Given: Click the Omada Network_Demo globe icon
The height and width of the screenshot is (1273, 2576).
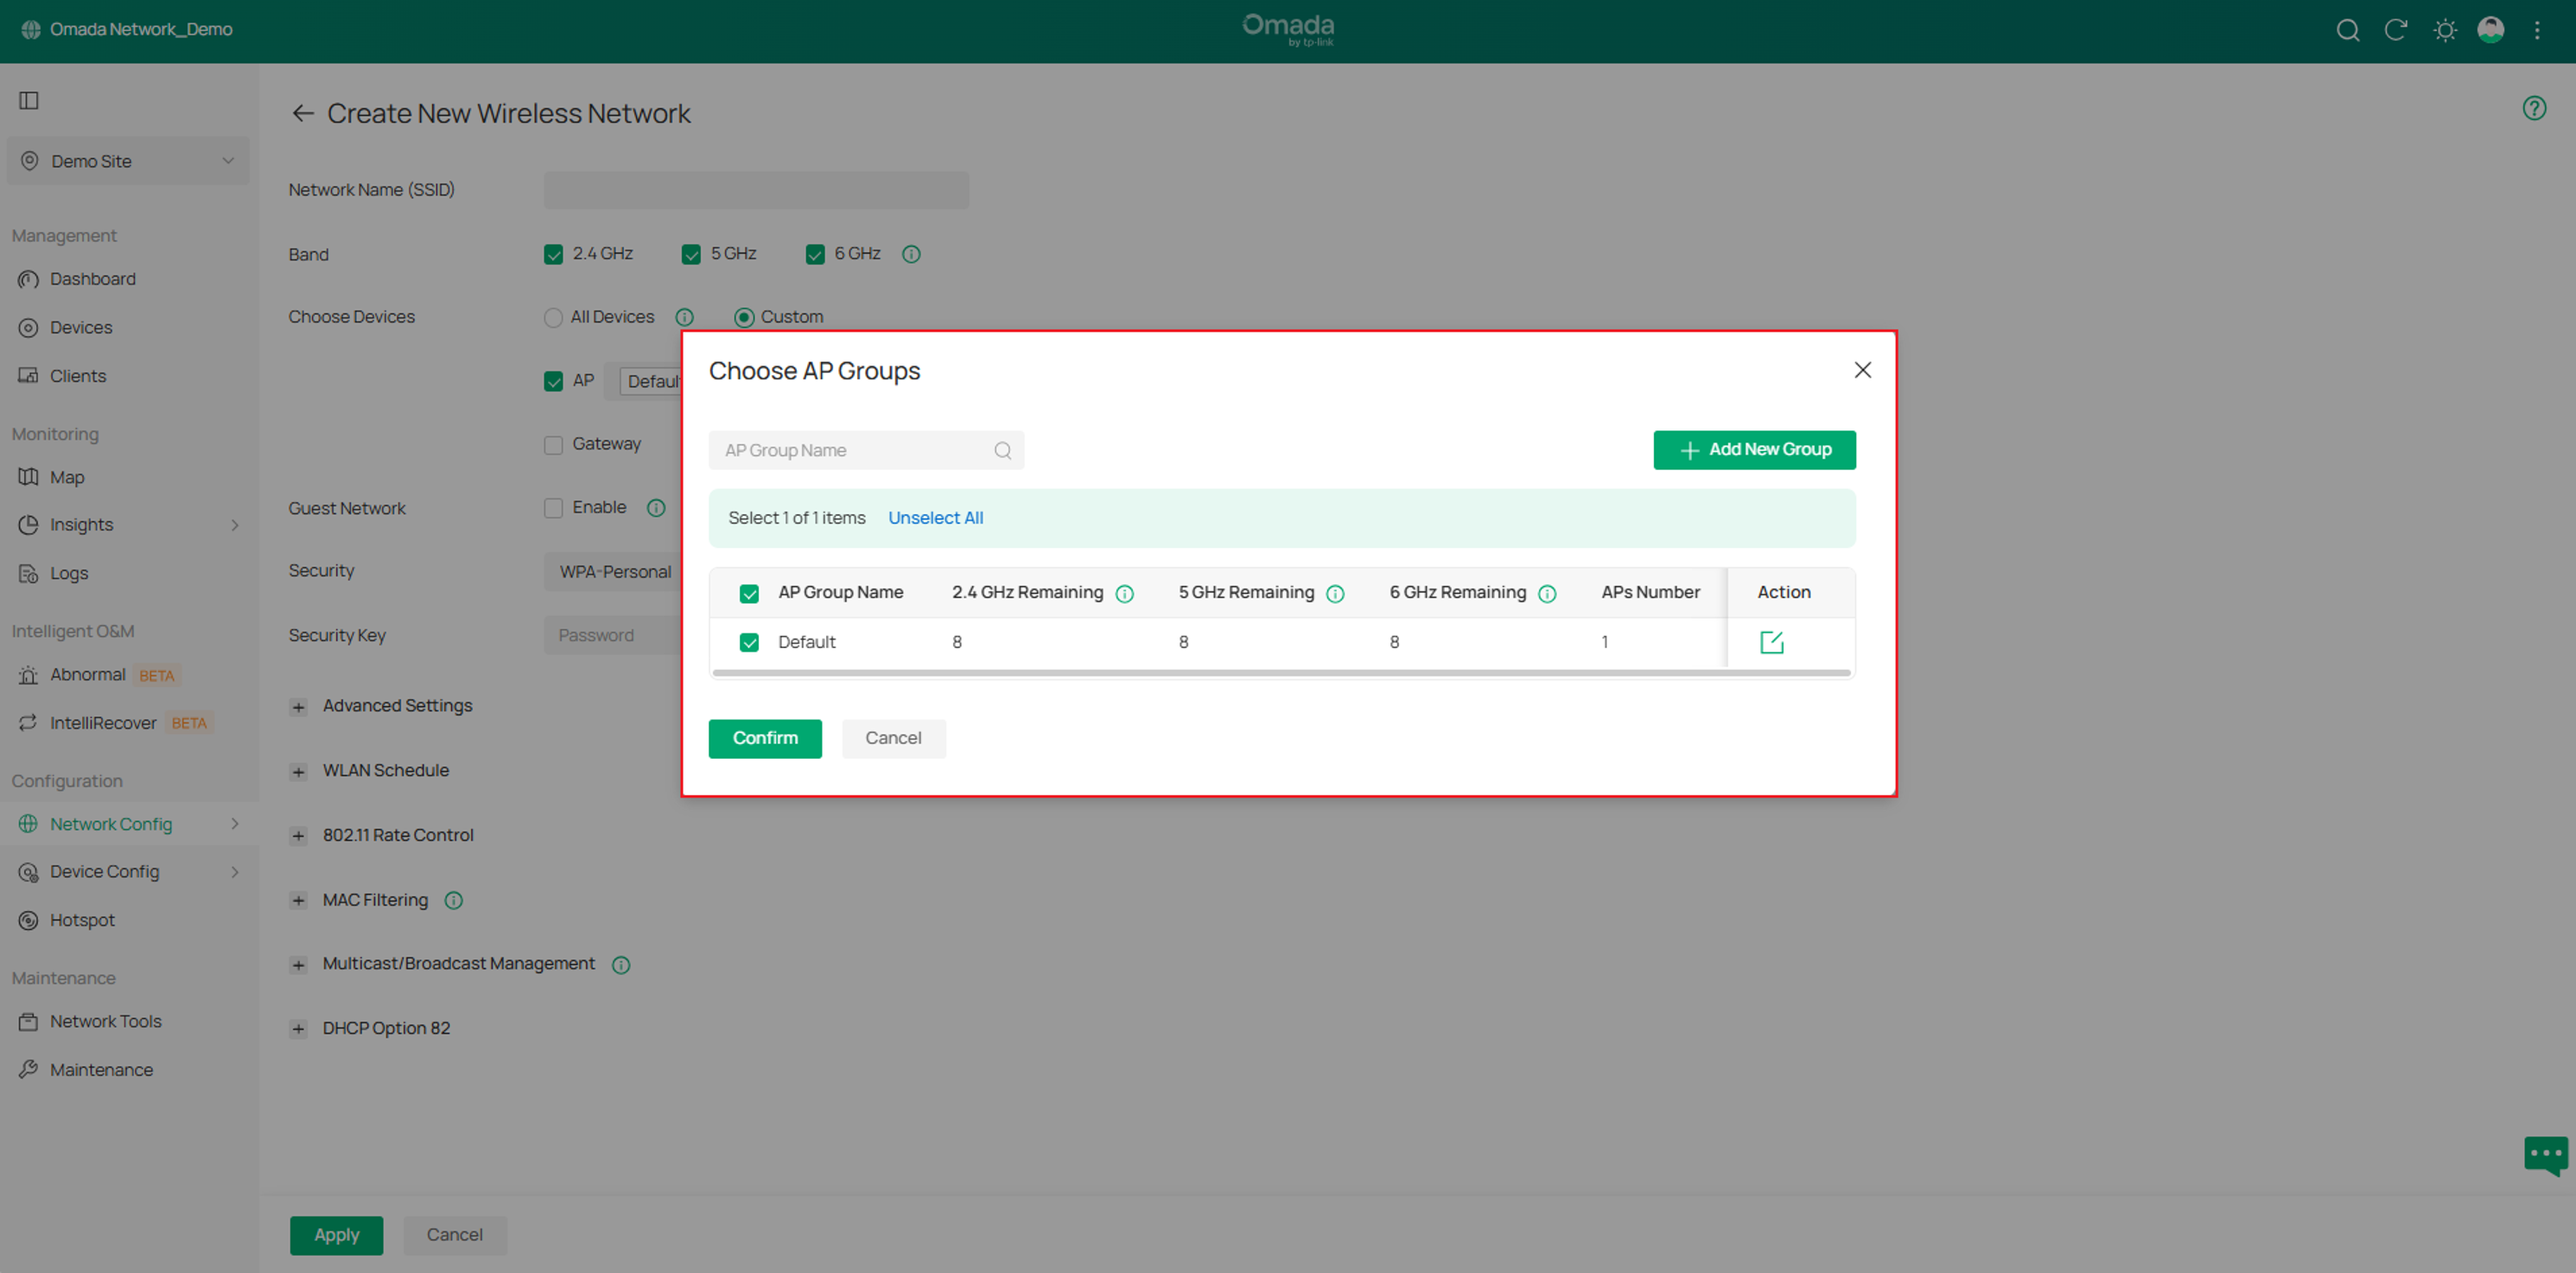Looking at the screenshot, I should click(31, 30).
